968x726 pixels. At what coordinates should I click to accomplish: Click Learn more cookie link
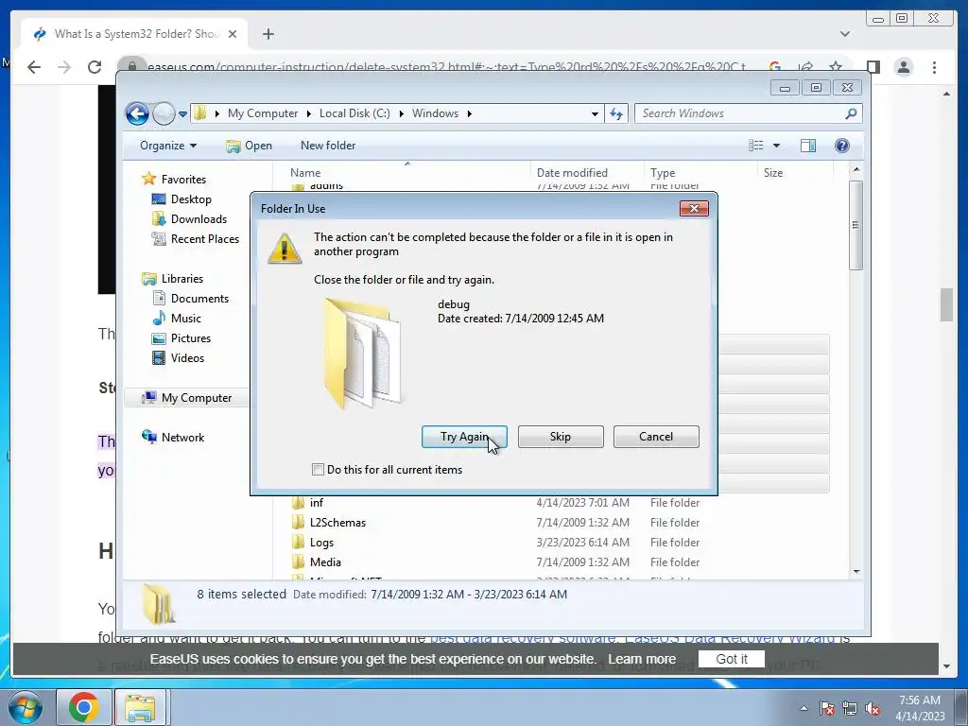(642, 659)
